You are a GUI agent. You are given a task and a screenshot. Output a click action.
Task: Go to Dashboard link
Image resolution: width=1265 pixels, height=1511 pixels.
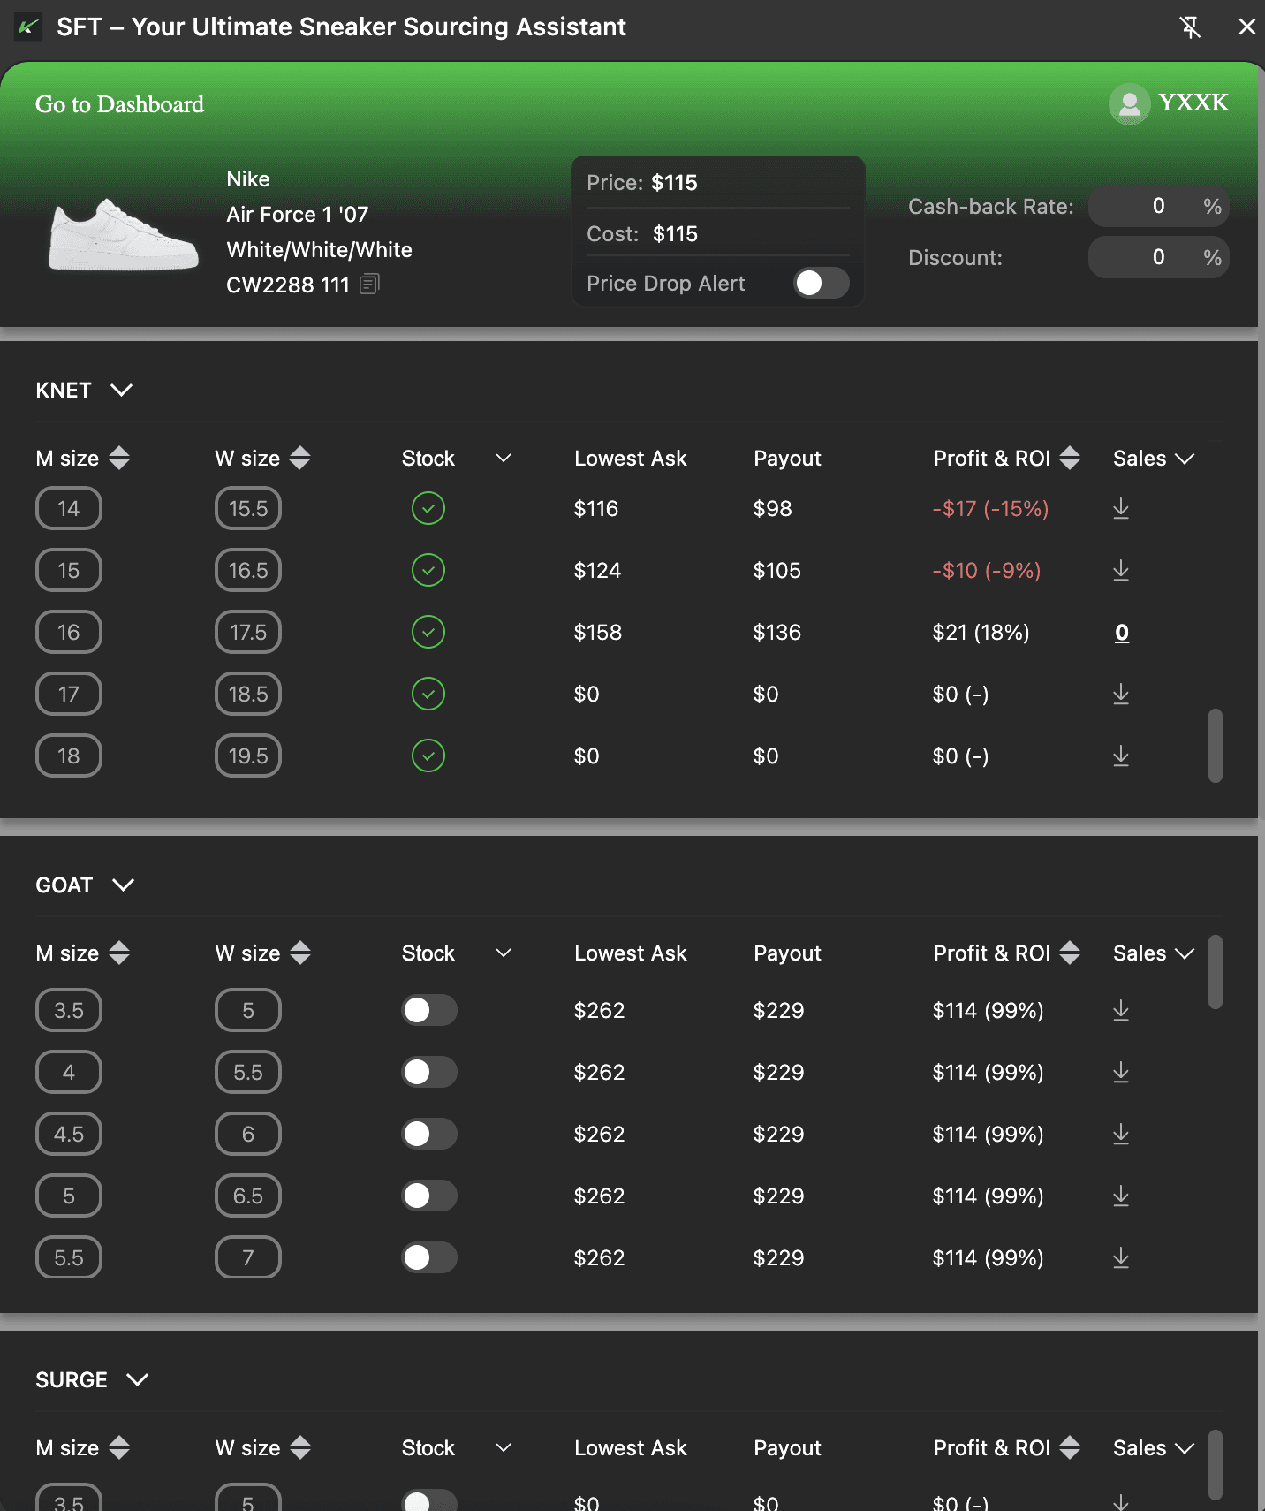(119, 104)
